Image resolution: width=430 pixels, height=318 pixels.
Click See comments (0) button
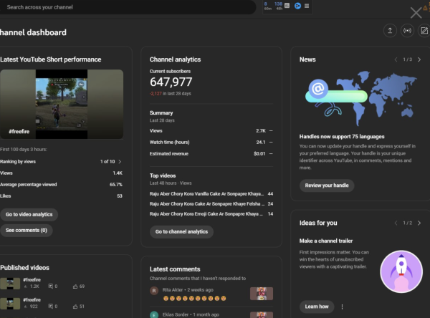(x=27, y=231)
